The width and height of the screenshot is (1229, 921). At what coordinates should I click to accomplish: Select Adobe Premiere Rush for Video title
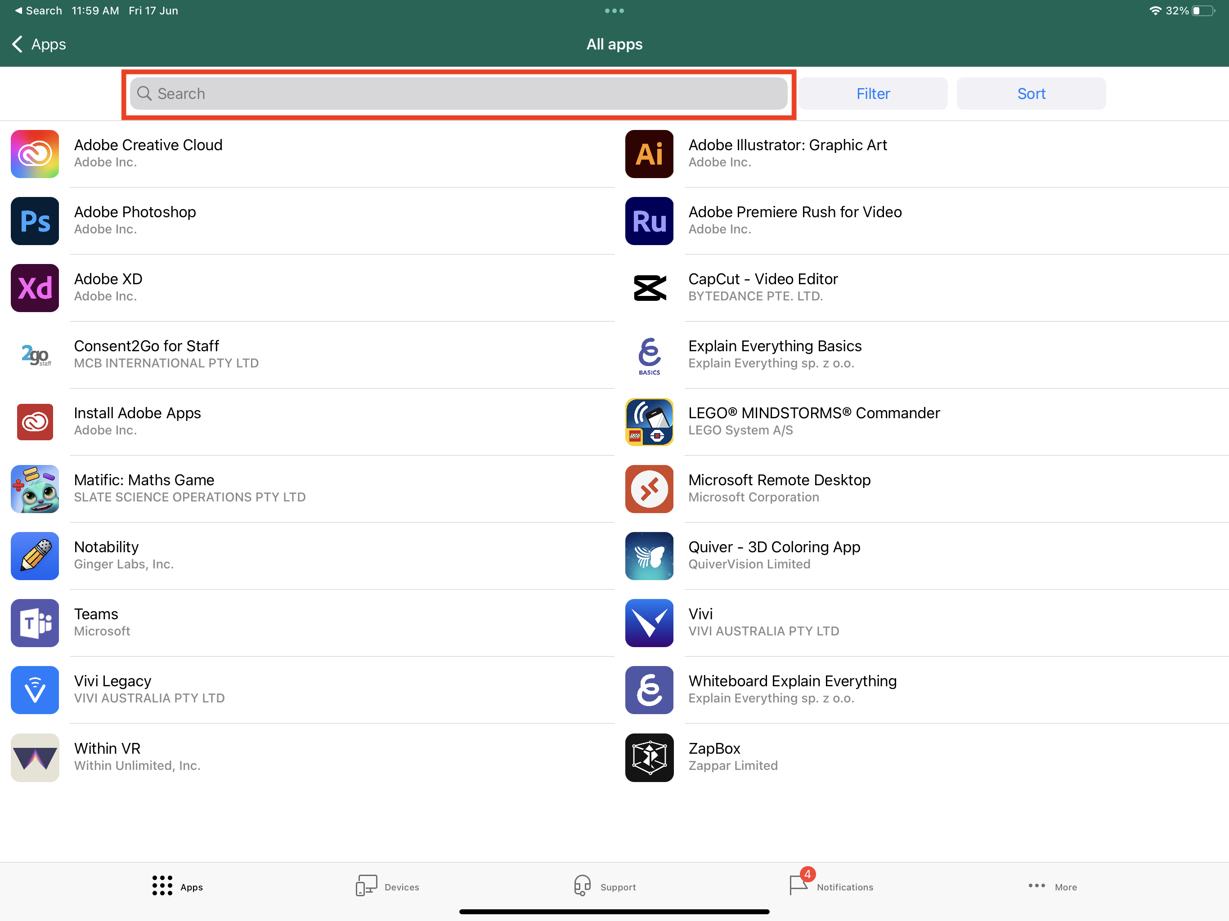pos(795,212)
